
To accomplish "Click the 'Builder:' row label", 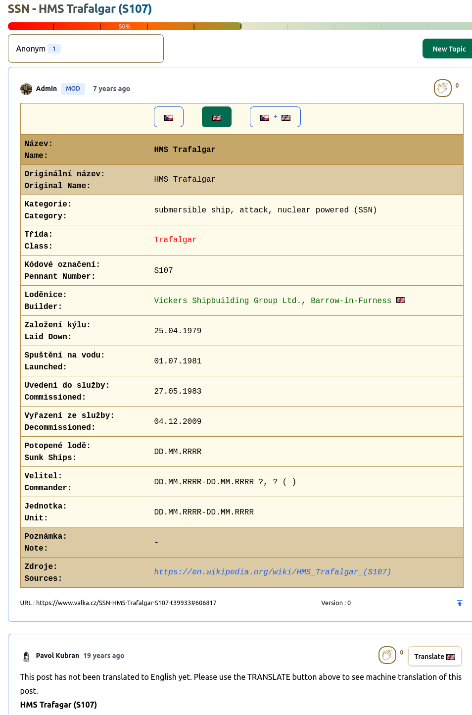I will click(x=44, y=306).
